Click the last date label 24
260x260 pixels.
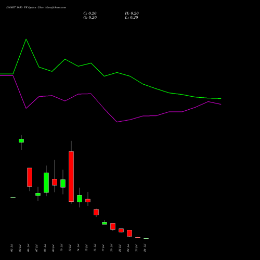pyautogui.click(x=145, y=248)
